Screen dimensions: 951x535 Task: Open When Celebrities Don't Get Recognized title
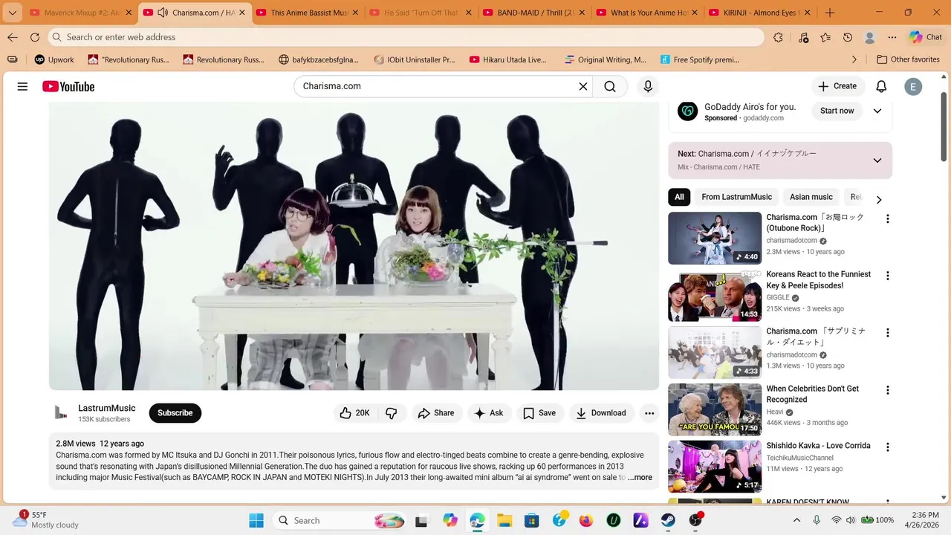(813, 394)
